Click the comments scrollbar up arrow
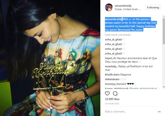 click(x=164, y=17)
